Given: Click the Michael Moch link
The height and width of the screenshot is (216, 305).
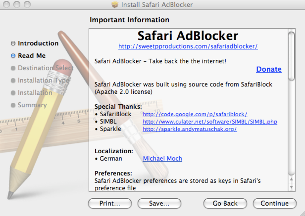Looking at the screenshot, I should tap(162, 158).
